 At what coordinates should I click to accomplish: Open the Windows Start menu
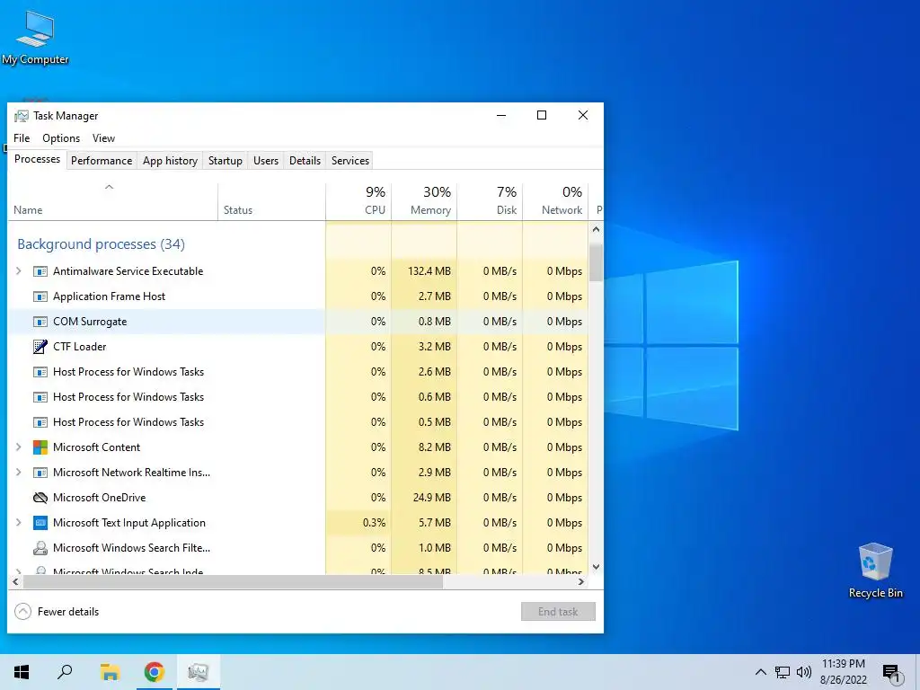pos(22,672)
